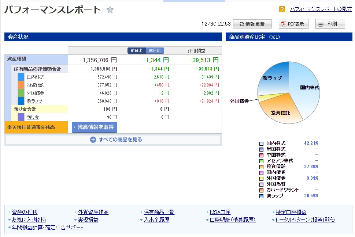Switch to the 前月比 toggle tab
The height and width of the screenshot is (237, 355).
155,50
